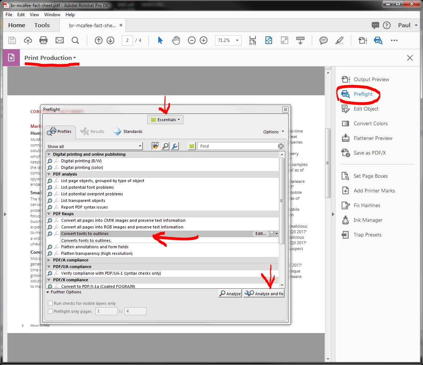Click the zoom out minus icon
The image size is (423, 365).
[x=191, y=40]
